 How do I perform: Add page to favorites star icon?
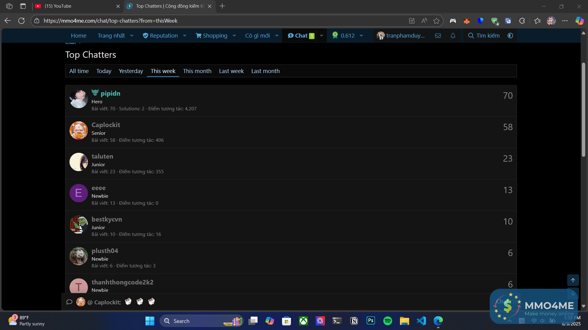436,21
